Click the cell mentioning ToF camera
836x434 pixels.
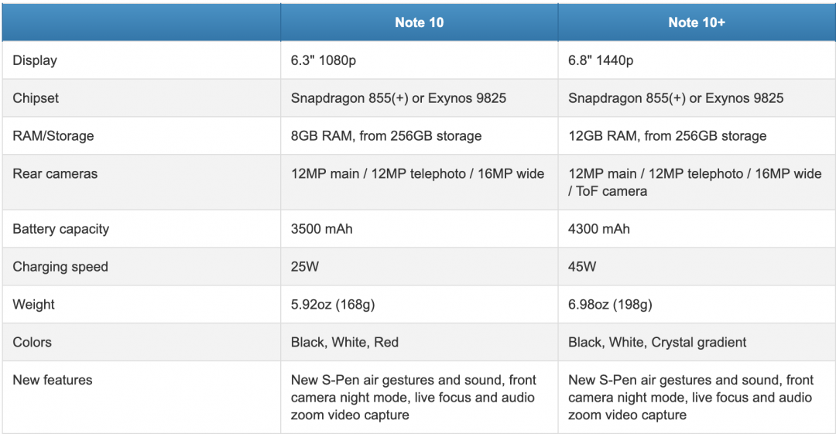(x=694, y=183)
